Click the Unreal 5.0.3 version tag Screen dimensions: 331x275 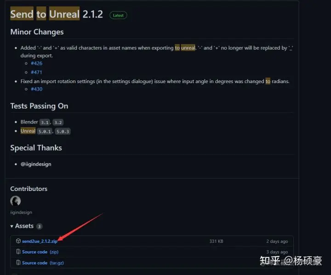tap(63, 131)
